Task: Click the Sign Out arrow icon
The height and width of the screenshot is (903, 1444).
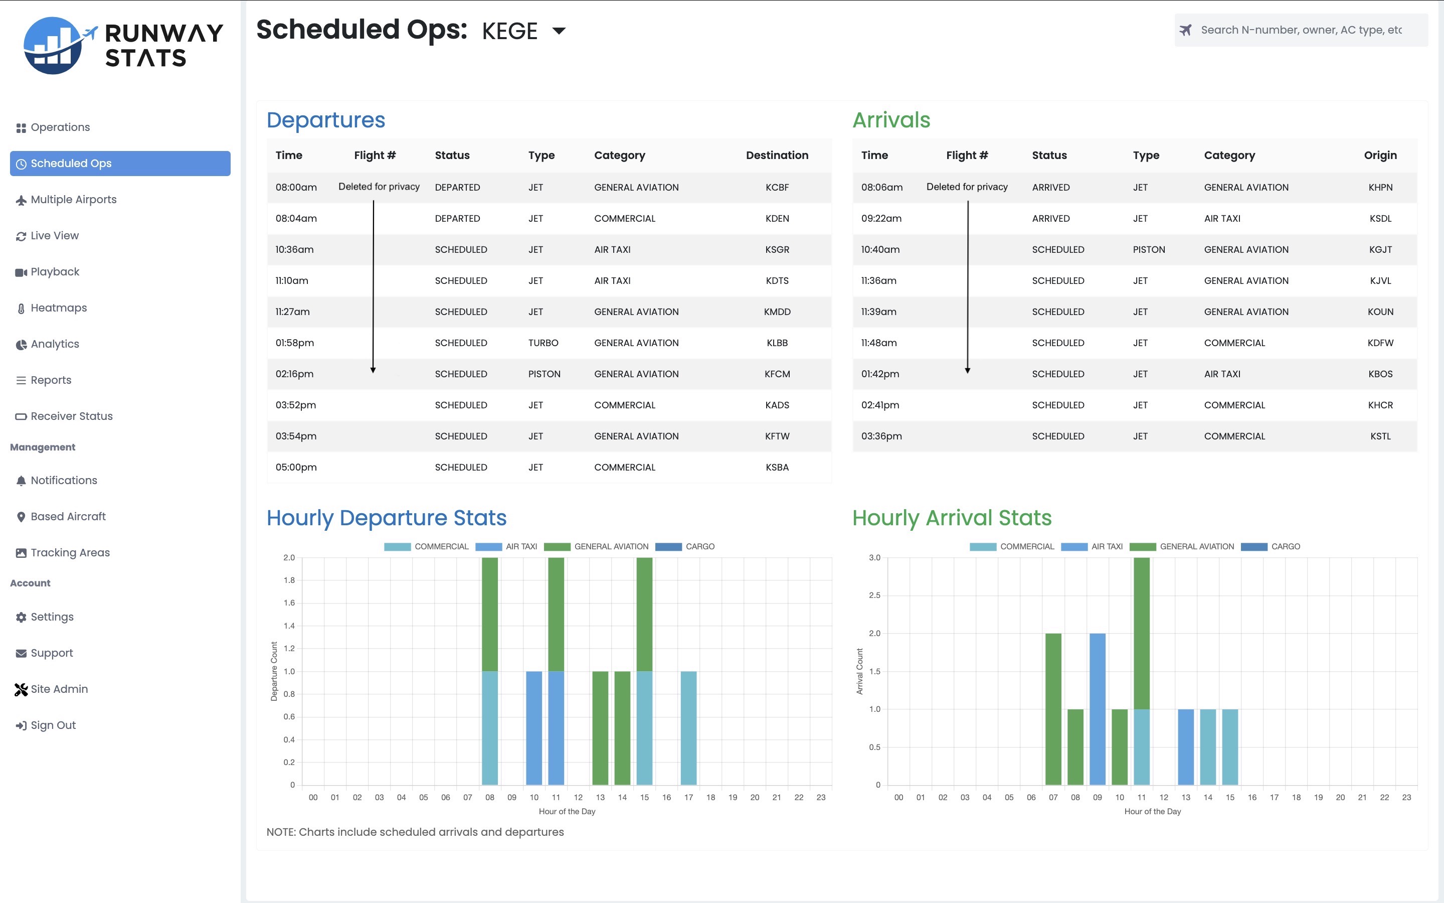Action: tap(21, 725)
